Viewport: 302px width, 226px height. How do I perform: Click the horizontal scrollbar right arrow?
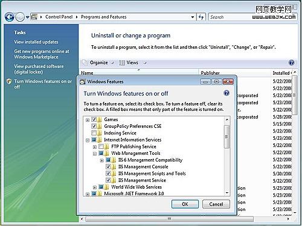tap(288, 219)
